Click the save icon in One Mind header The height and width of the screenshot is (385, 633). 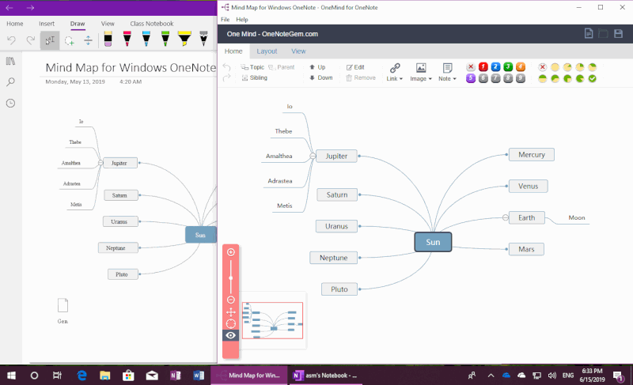point(619,33)
